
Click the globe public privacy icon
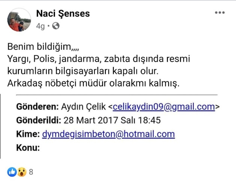click(x=56, y=26)
